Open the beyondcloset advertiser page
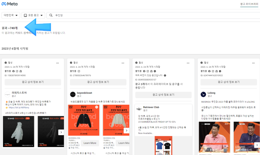The width and height of the screenshot is (260, 155). 84,93
